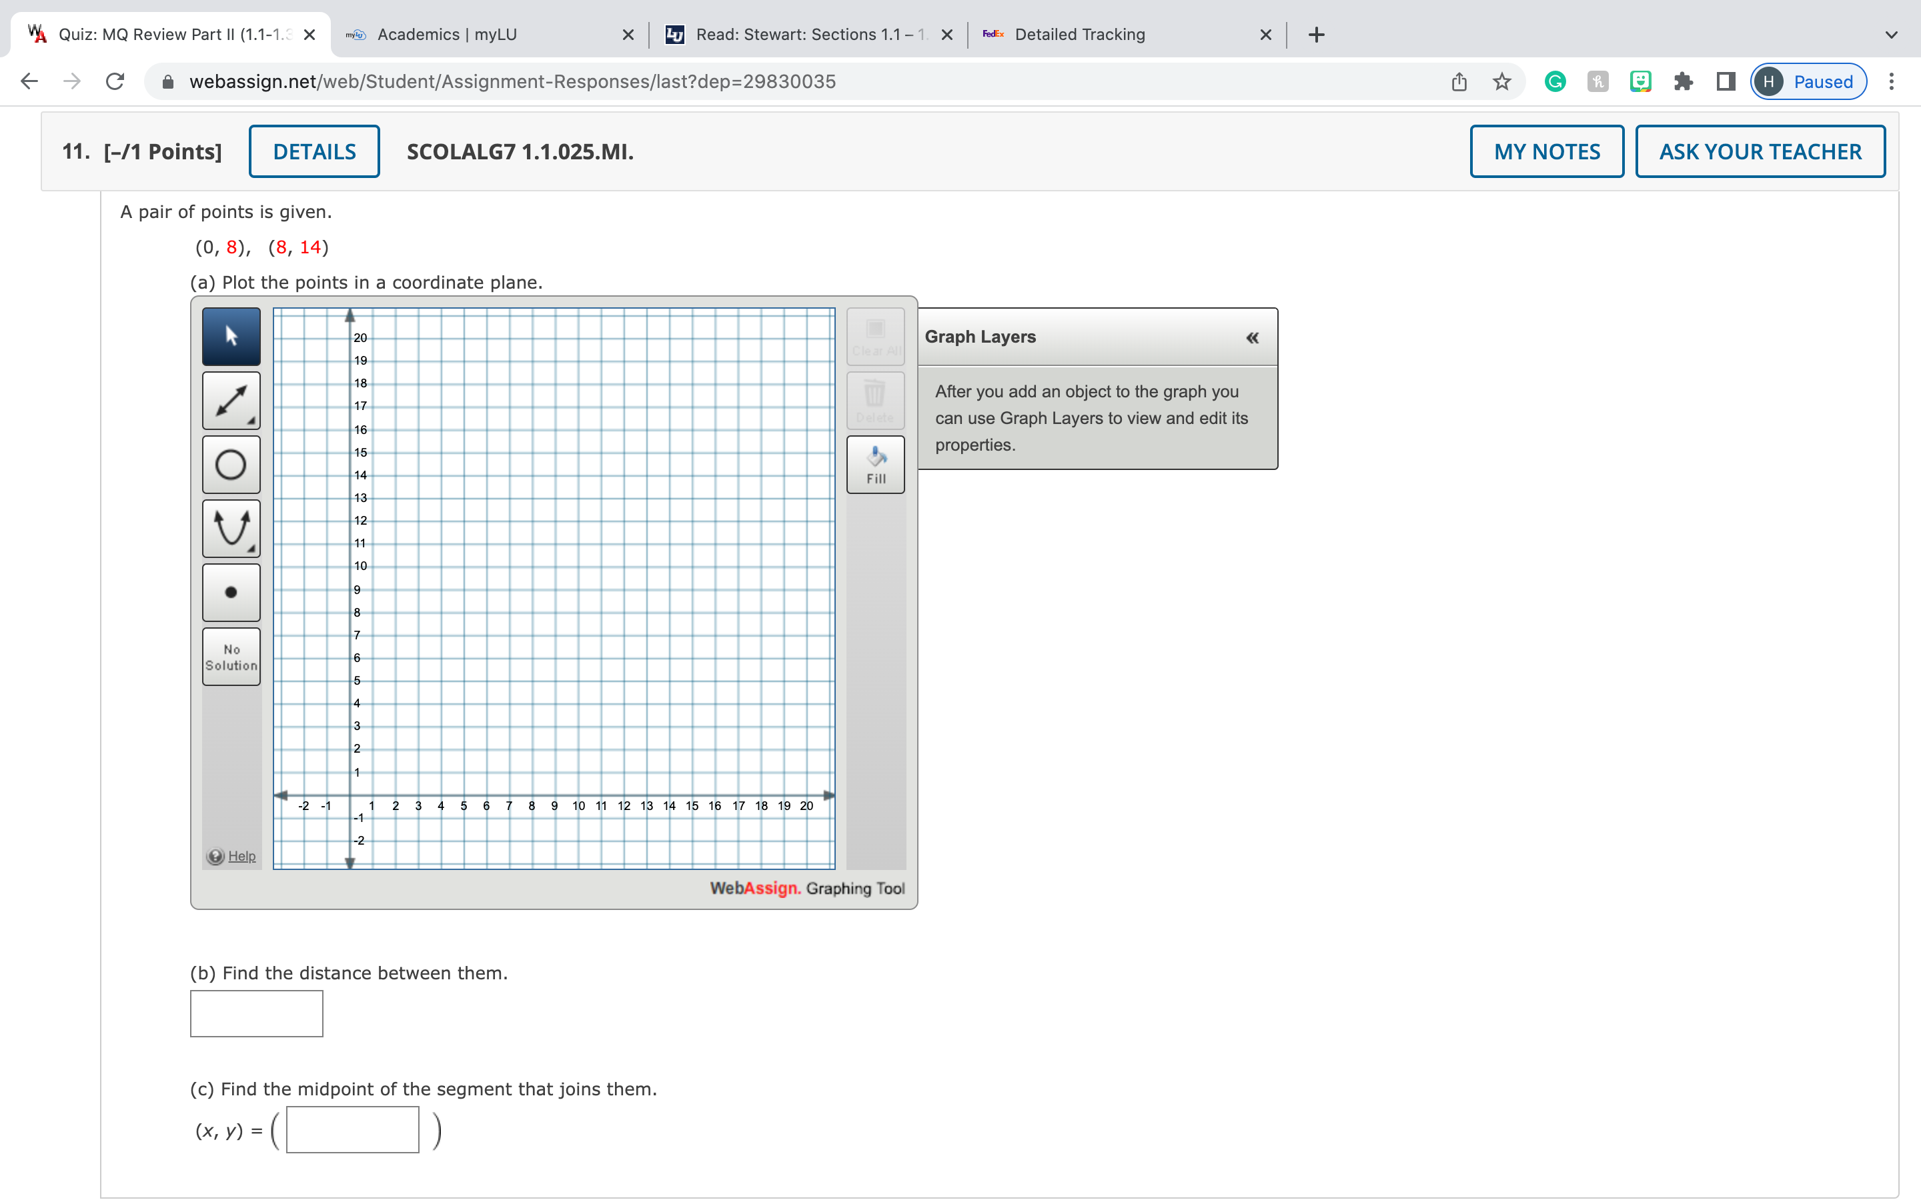
Task: Select the pointer arrow tool
Action: (x=231, y=337)
